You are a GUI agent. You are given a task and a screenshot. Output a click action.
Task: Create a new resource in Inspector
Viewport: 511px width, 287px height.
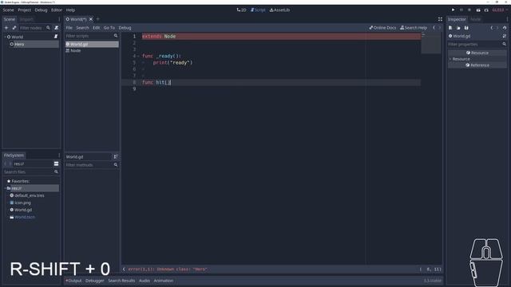point(450,28)
